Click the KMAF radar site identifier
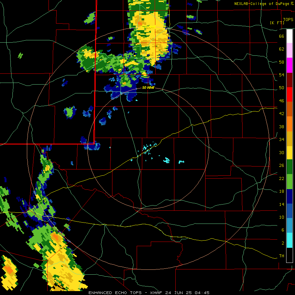The image size is (295, 295). pos(157,293)
